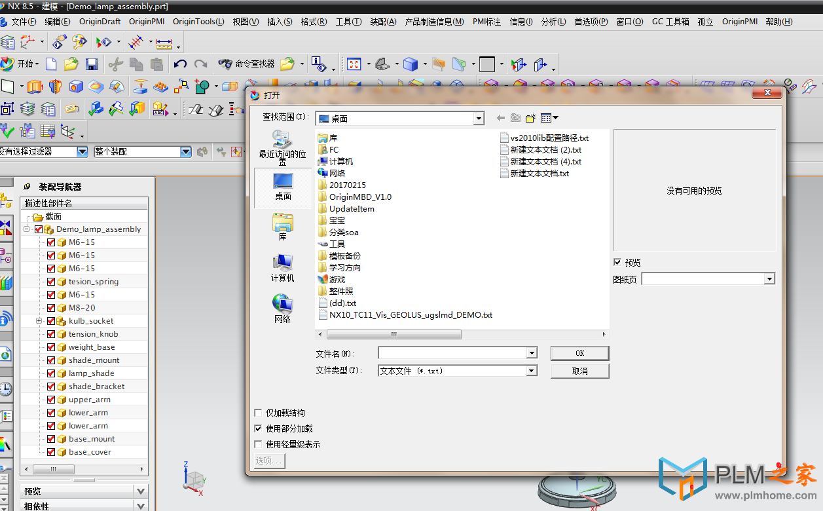
Task: Uncheck M8-20 component checkbox
Action: coord(51,308)
